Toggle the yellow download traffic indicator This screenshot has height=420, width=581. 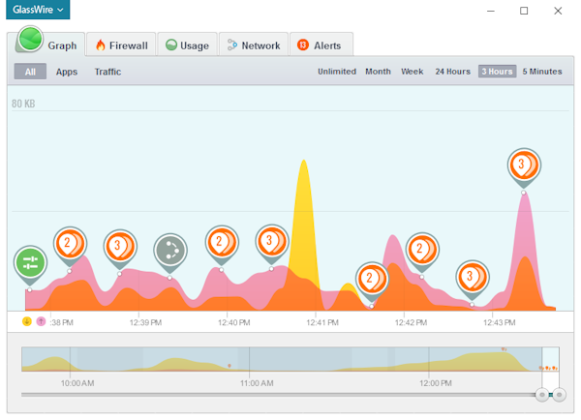coord(26,321)
